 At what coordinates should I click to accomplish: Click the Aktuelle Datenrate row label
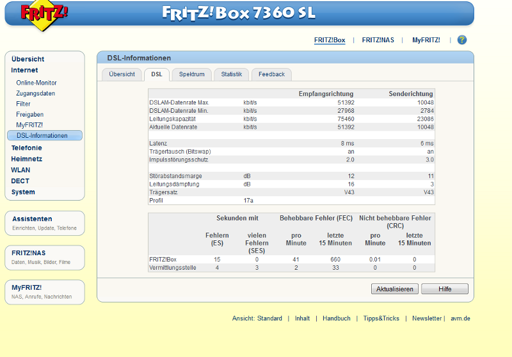[x=173, y=127]
